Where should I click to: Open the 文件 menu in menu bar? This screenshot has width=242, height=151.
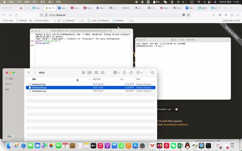19,2
